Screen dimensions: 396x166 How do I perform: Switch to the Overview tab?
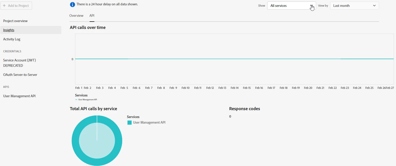click(76, 15)
